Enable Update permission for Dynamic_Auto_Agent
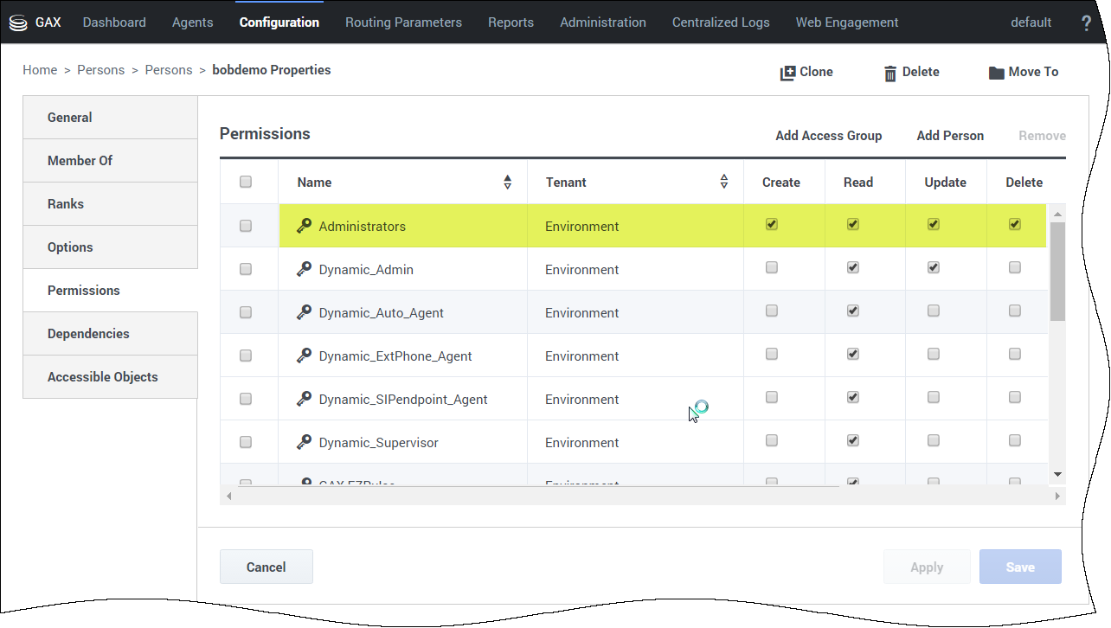1111x628 pixels. click(x=934, y=311)
